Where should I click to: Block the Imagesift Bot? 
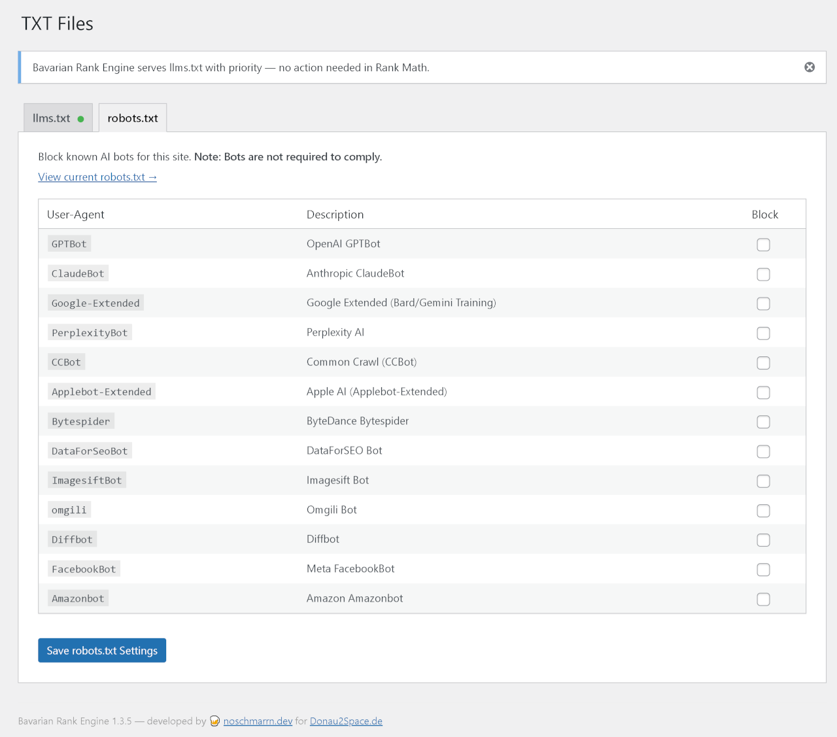(763, 481)
